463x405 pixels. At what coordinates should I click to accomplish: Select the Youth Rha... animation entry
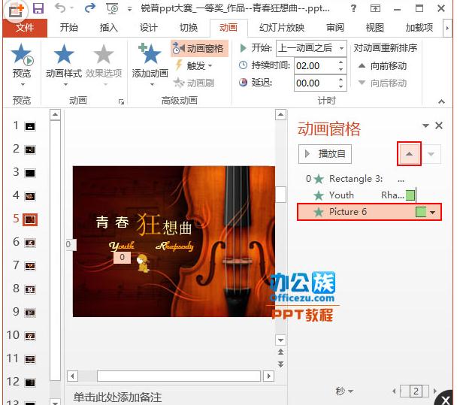point(369,195)
